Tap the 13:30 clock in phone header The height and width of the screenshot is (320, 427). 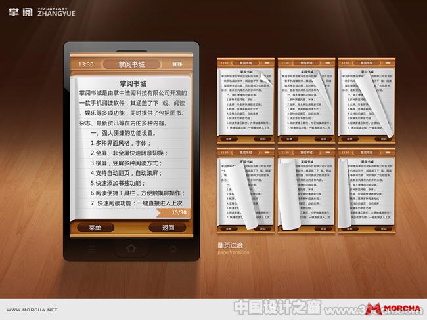pos(86,64)
